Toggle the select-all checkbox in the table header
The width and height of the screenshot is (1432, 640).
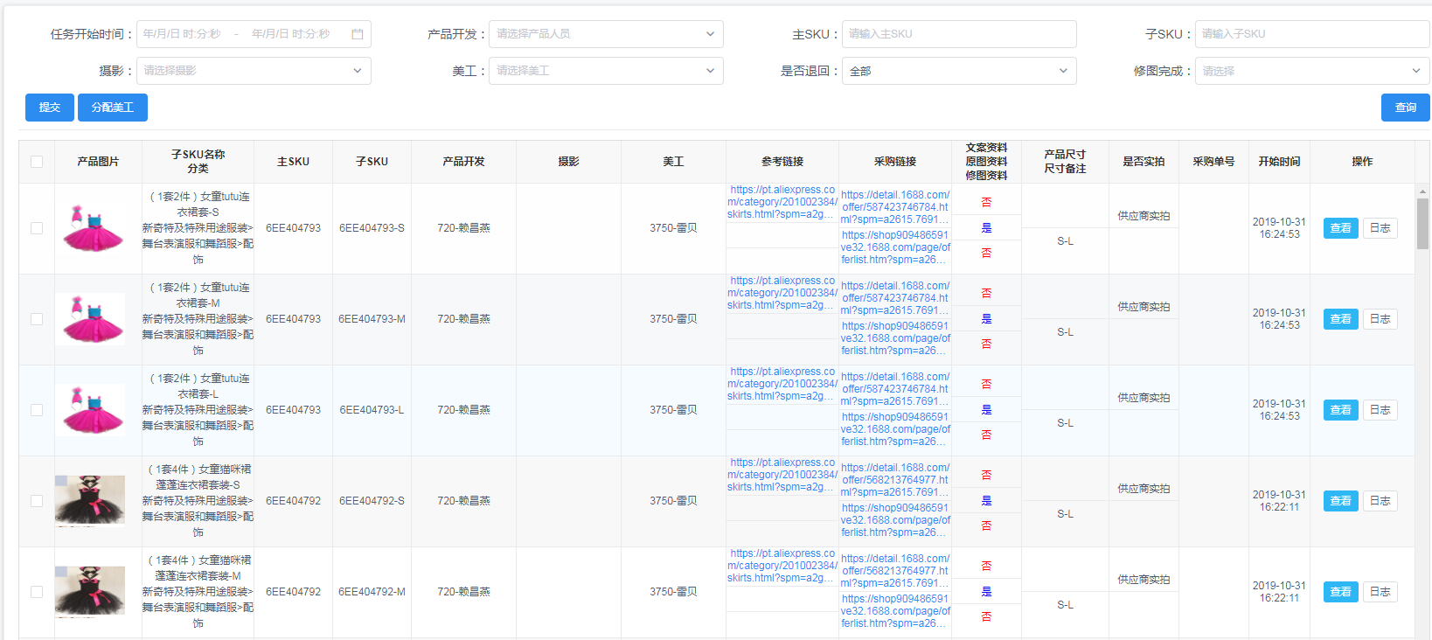click(x=37, y=162)
